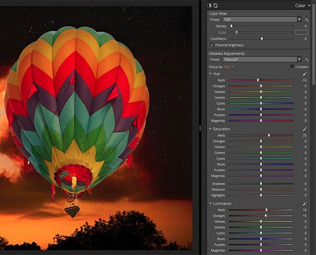Click the Cool/Warm value field

305,38
